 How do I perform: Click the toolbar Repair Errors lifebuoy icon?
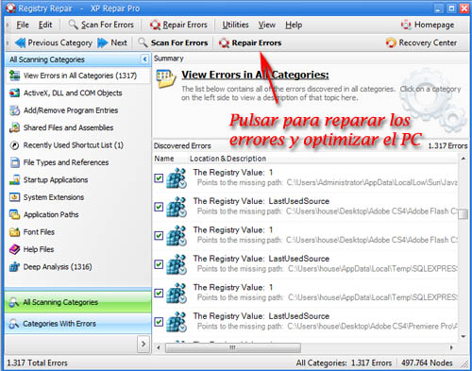(x=224, y=42)
